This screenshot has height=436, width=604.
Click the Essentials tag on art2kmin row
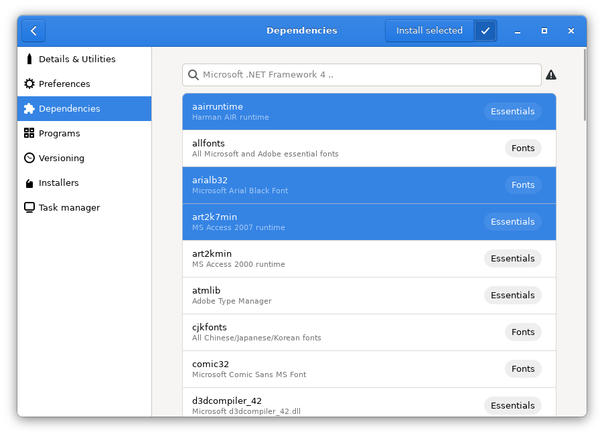click(512, 259)
